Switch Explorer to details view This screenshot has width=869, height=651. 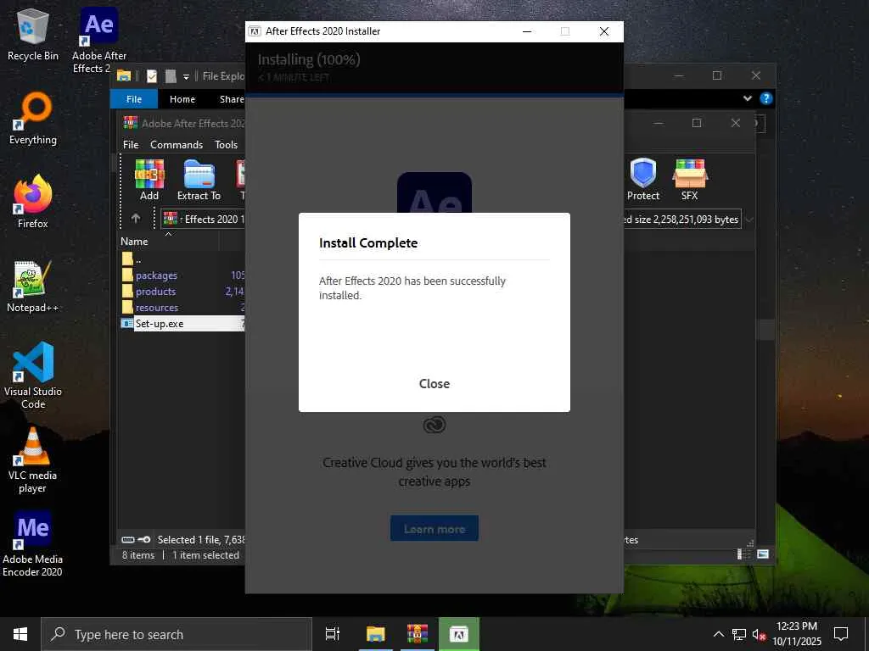742,554
